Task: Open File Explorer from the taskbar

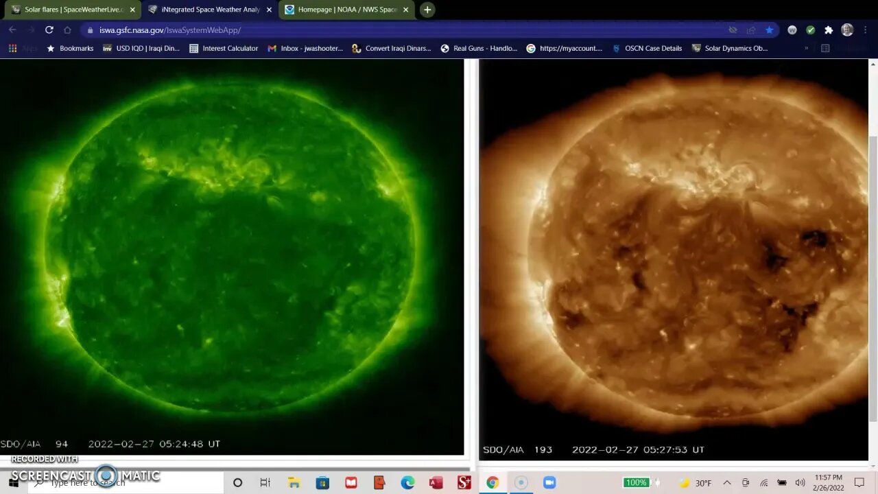Action: click(294, 482)
